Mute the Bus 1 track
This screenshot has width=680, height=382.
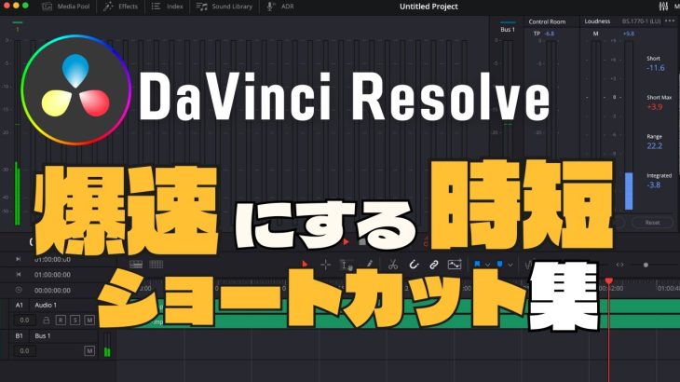click(x=89, y=350)
